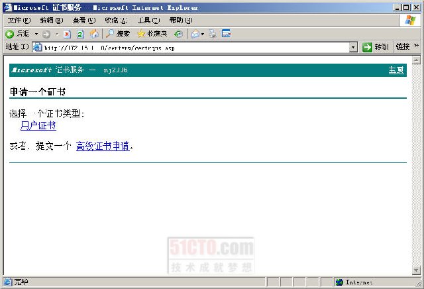
Task: Expand the Back button history dropdown
Action: (35, 34)
